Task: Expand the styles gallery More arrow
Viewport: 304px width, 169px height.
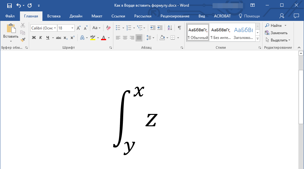Action: click(x=258, y=39)
